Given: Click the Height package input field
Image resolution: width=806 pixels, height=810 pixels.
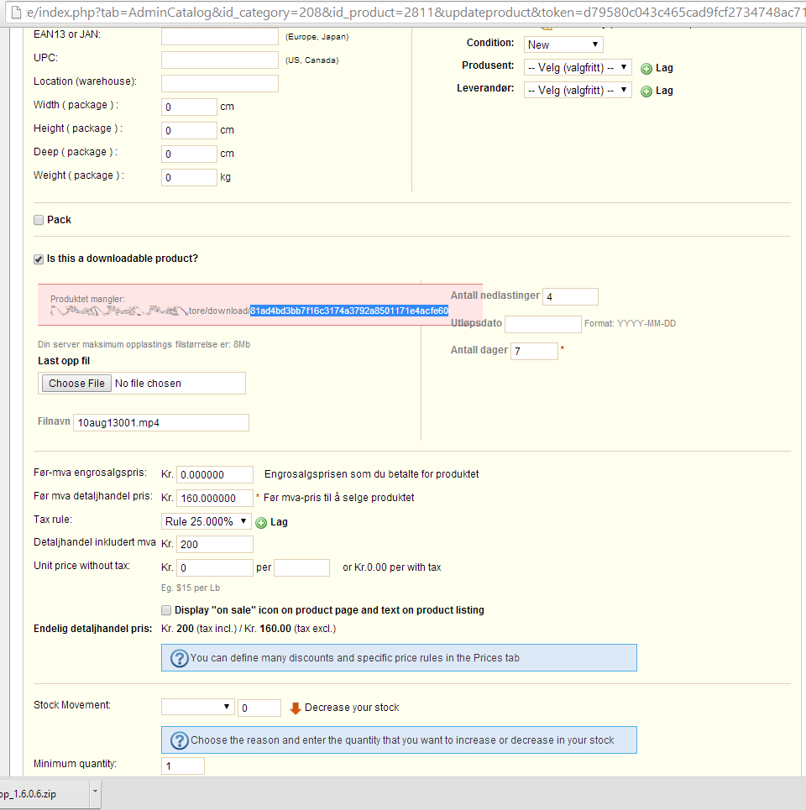Looking at the screenshot, I should [189, 131].
